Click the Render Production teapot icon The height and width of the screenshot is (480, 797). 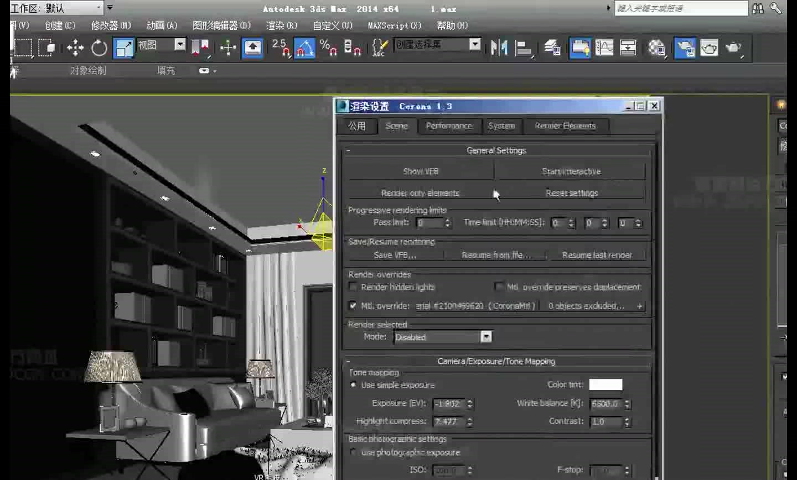coord(734,48)
